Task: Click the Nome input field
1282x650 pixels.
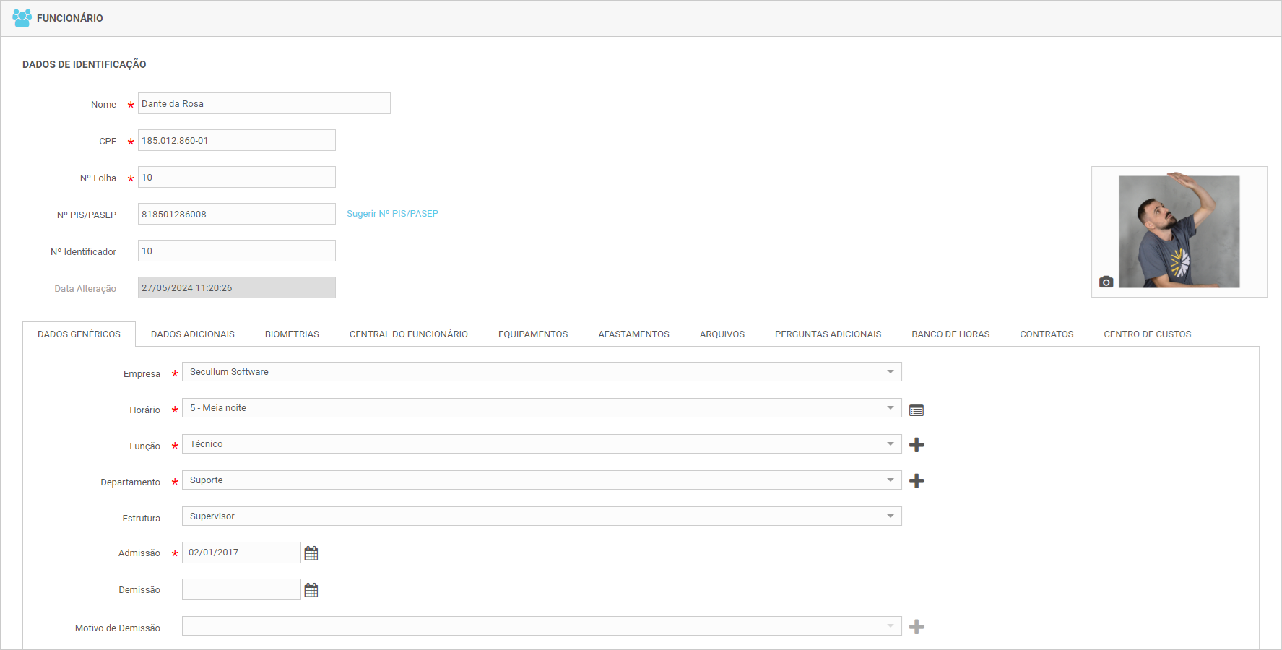Action: click(264, 104)
